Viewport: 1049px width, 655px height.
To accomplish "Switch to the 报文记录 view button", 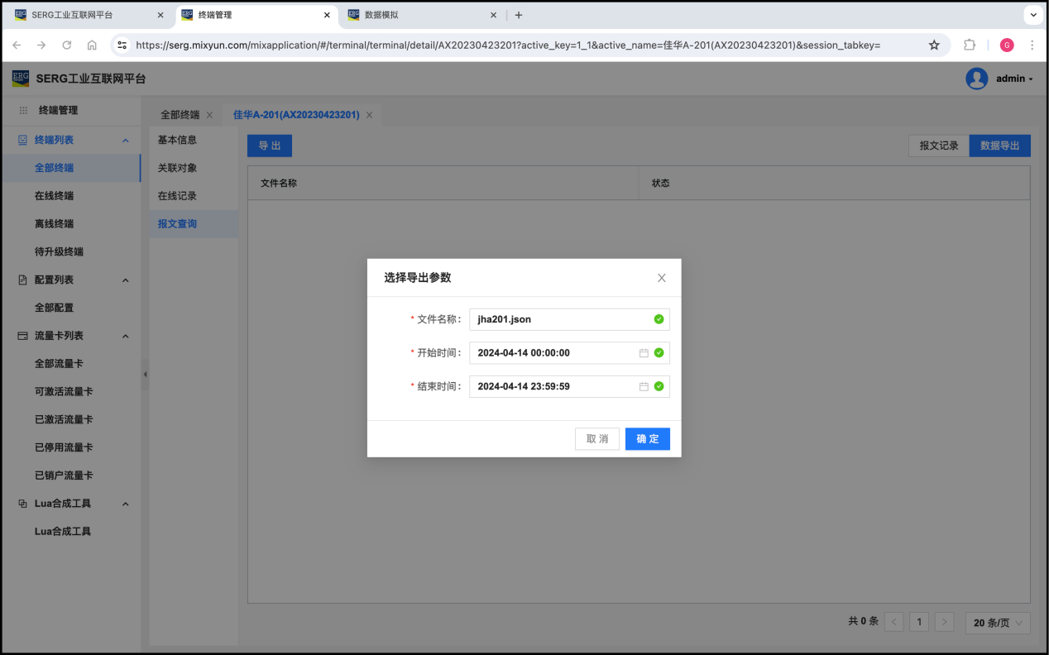I will (x=938, y=146).
